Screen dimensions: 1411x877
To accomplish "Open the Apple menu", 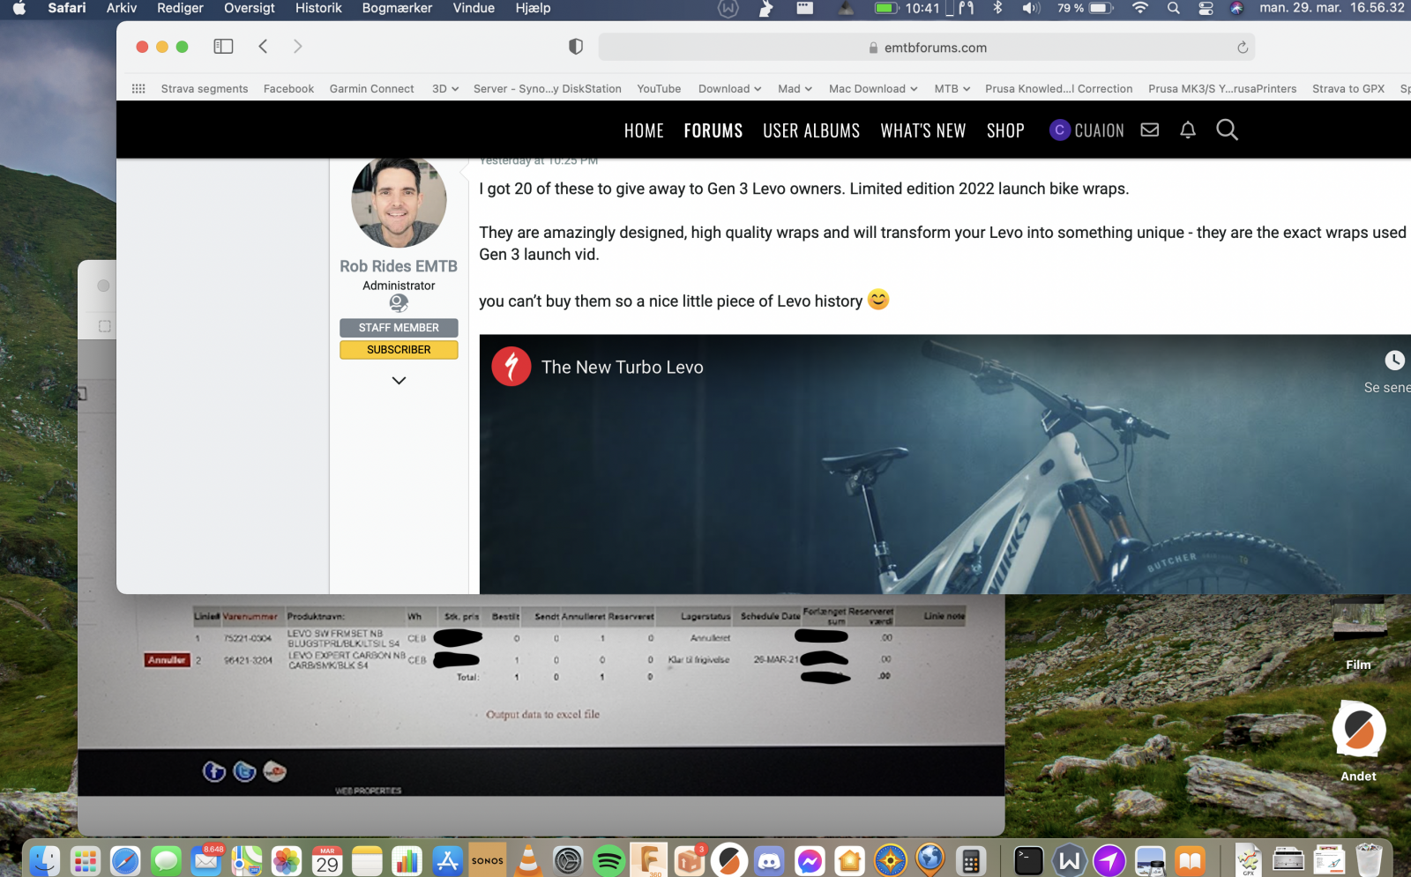I will 19,8.
